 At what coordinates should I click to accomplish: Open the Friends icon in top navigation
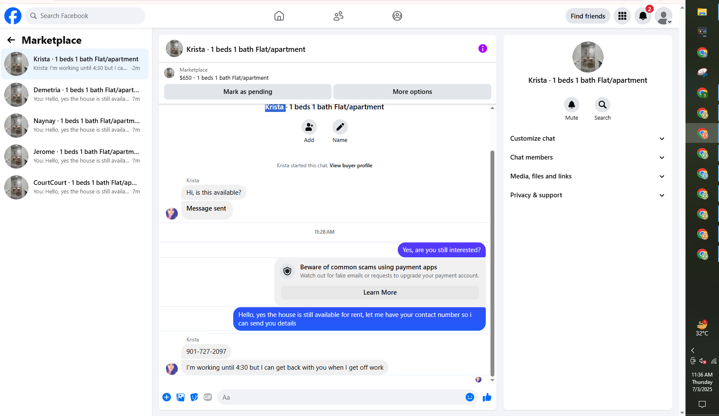[338, 16]
